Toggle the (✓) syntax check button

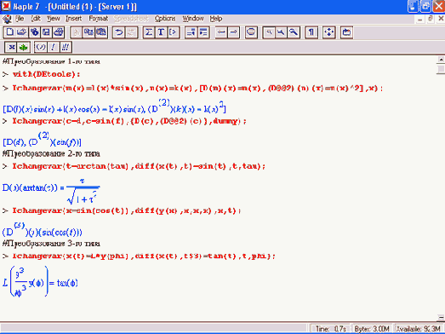click(41, 47)
